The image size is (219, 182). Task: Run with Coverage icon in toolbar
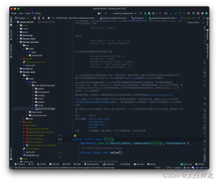pos(149,13)
